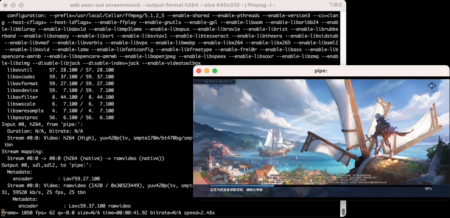Click the frame= 1050 status line
The image size is (450, 218).
tap(108, 212)
